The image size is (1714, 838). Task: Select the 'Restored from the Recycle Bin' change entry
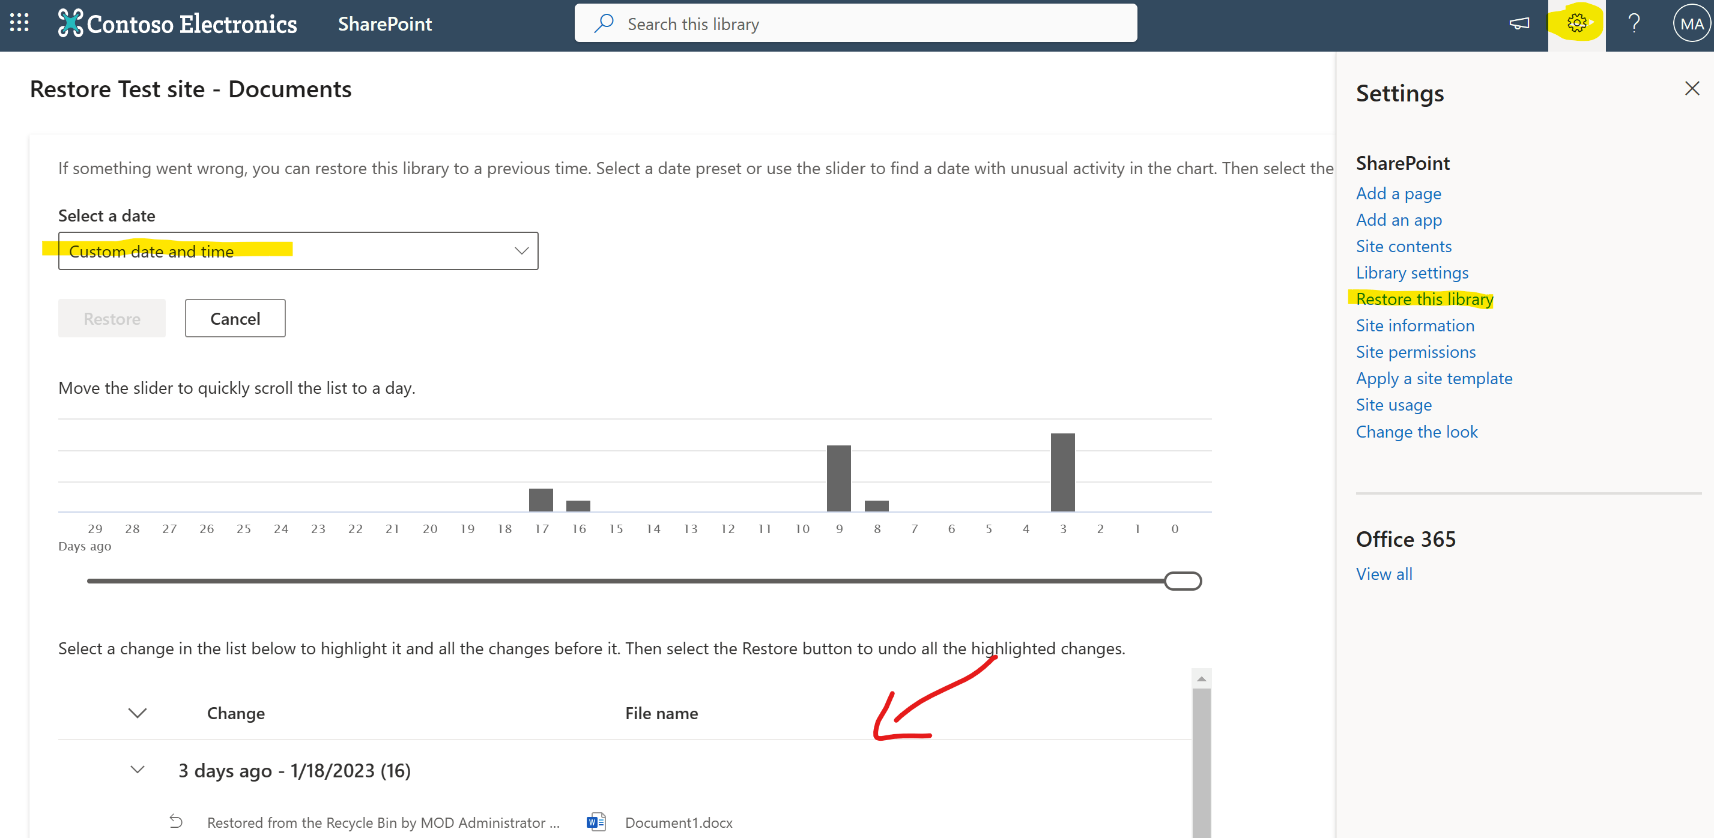[383, 822]
